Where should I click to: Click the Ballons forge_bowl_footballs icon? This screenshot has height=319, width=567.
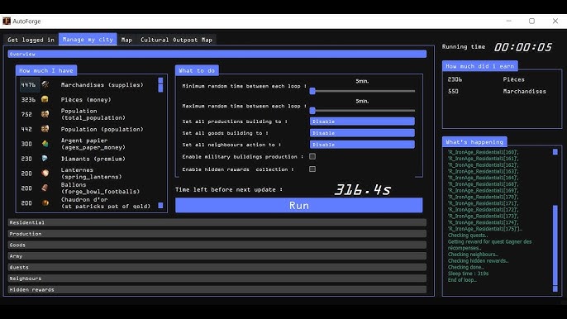tap(45, 188)
